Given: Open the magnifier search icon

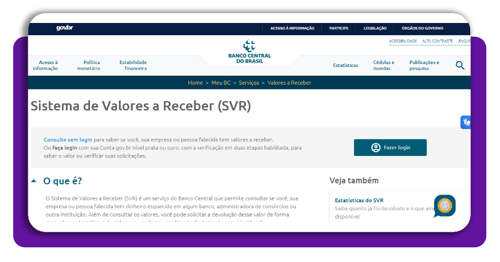Looking at the screenshot, I should [460, 65].
